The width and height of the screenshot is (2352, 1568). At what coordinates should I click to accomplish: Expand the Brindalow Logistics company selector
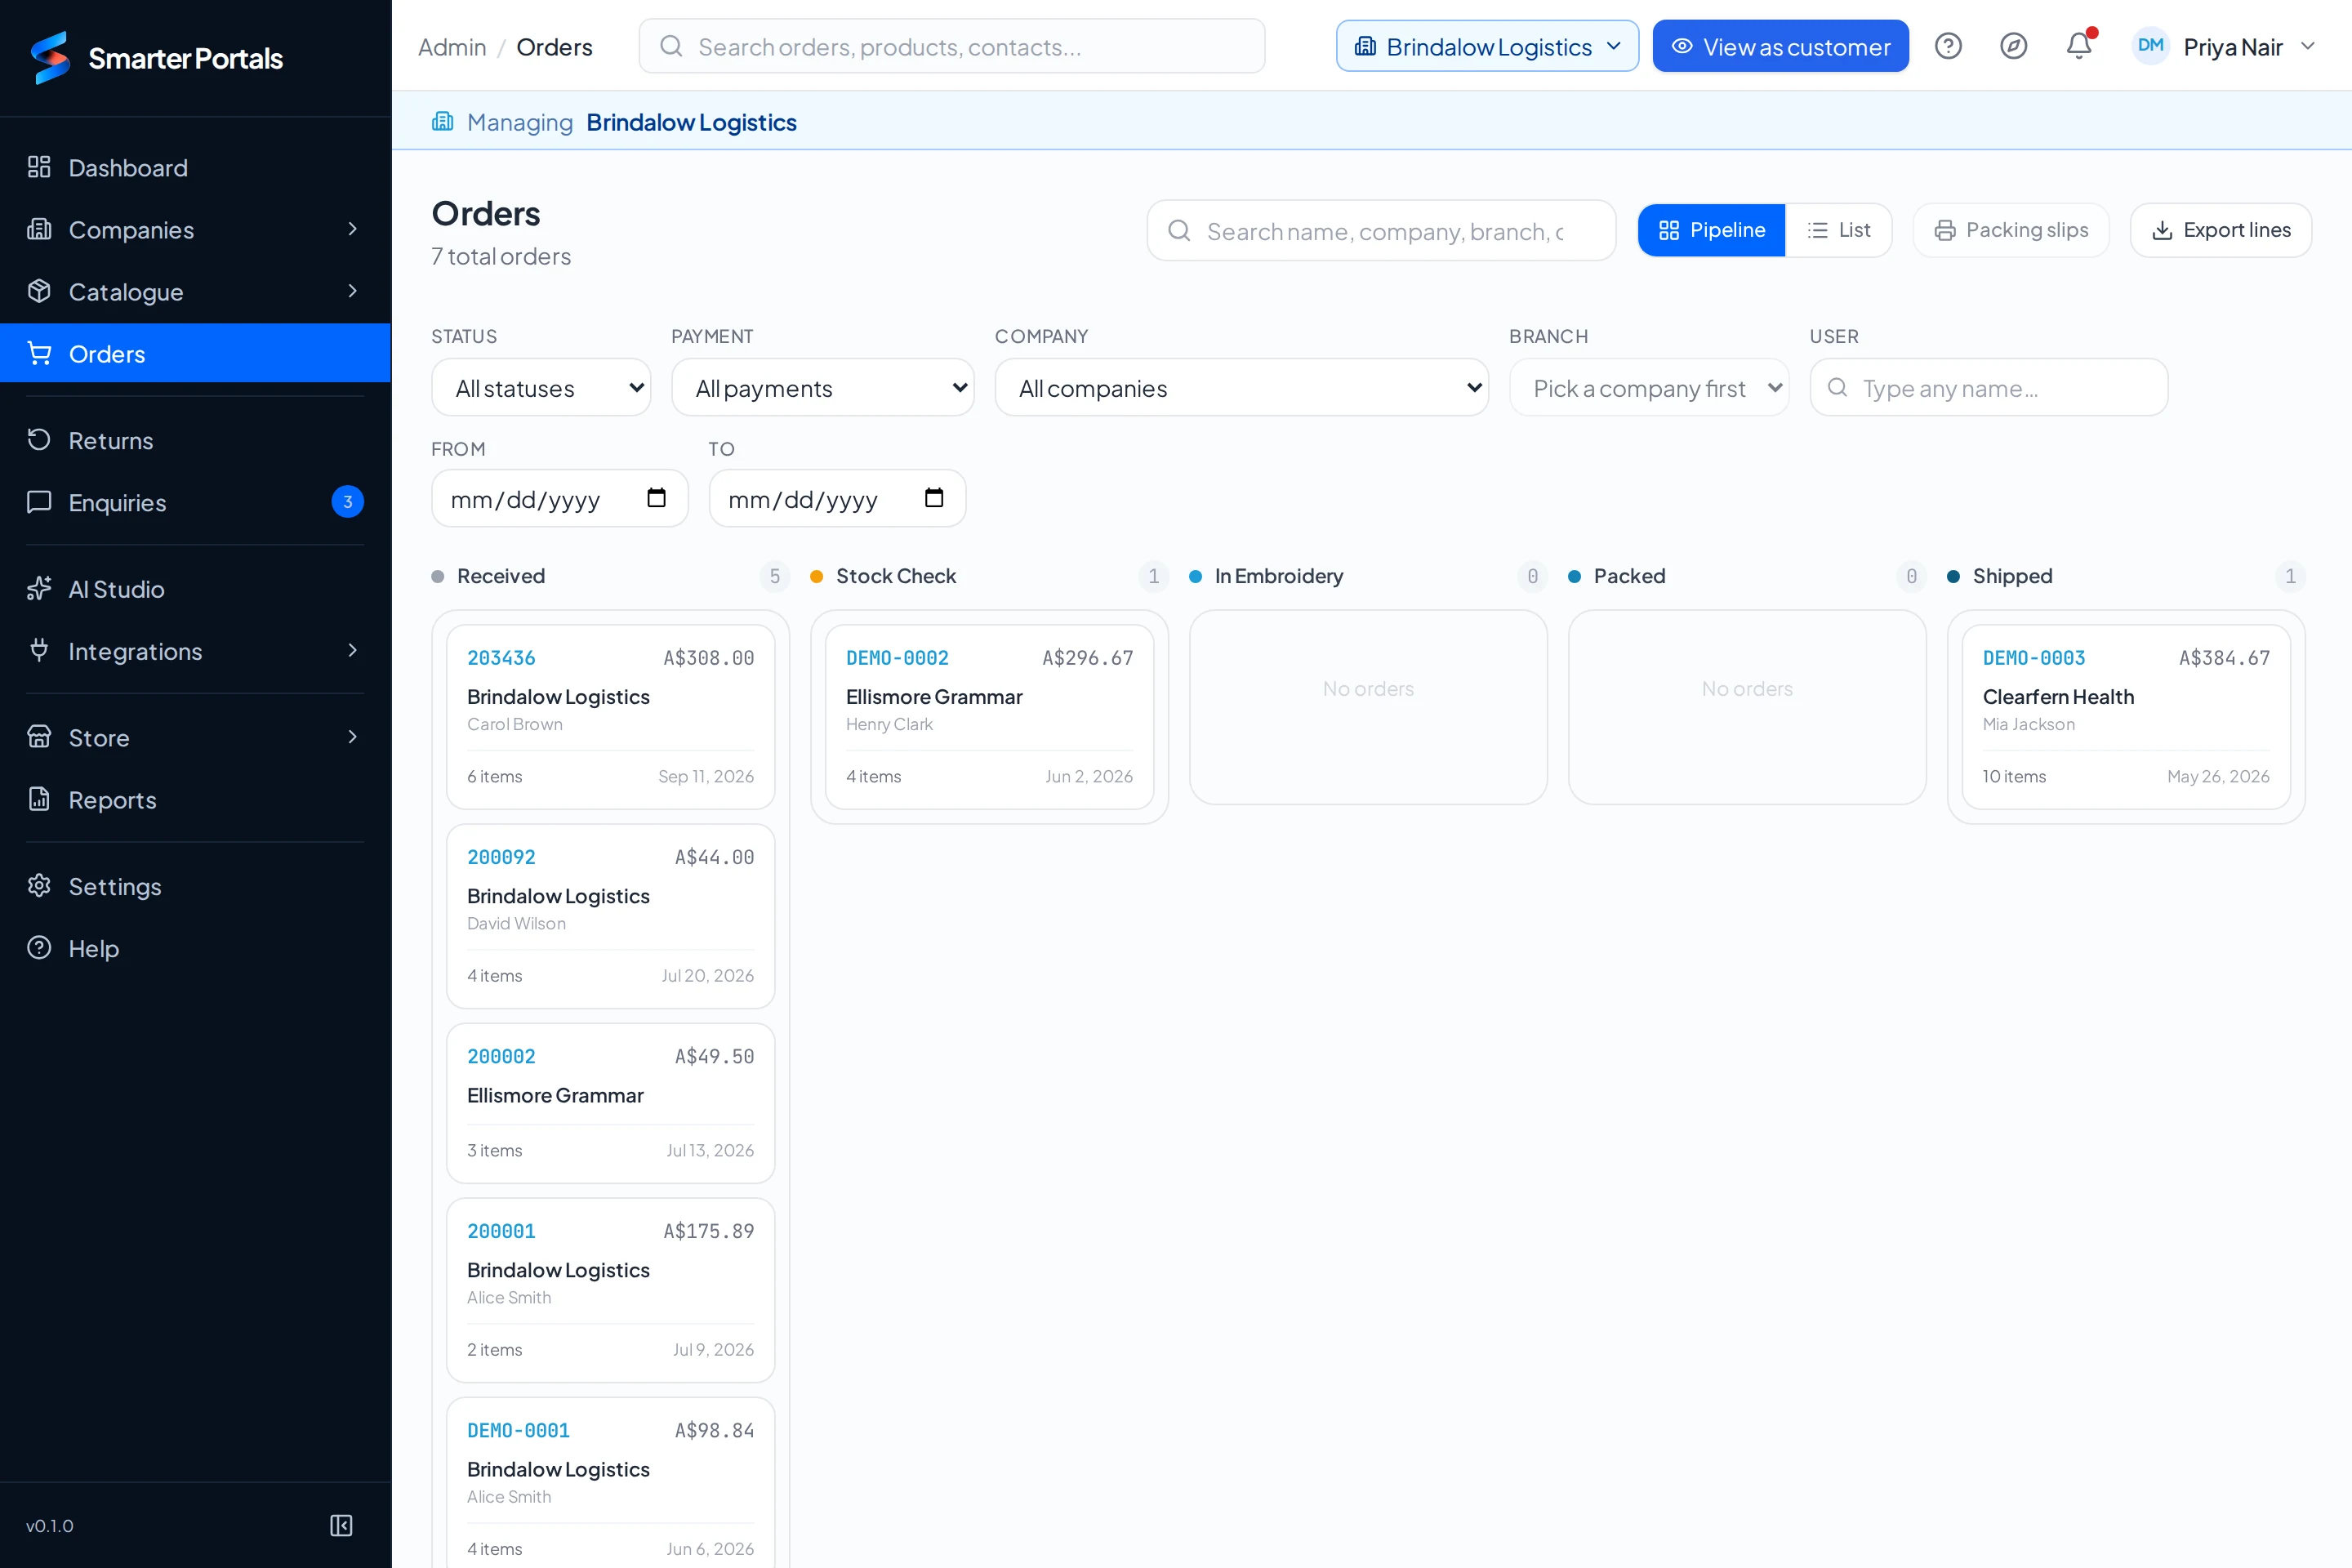[1487, 46]
